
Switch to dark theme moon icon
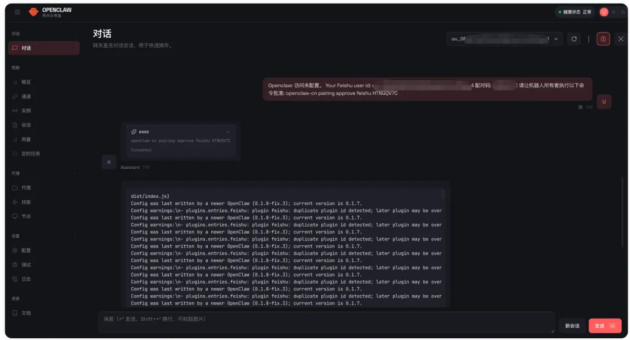click(623, 12)
